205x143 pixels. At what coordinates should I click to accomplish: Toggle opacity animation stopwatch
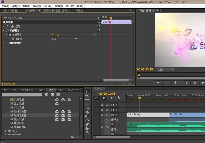coord(10,35)
